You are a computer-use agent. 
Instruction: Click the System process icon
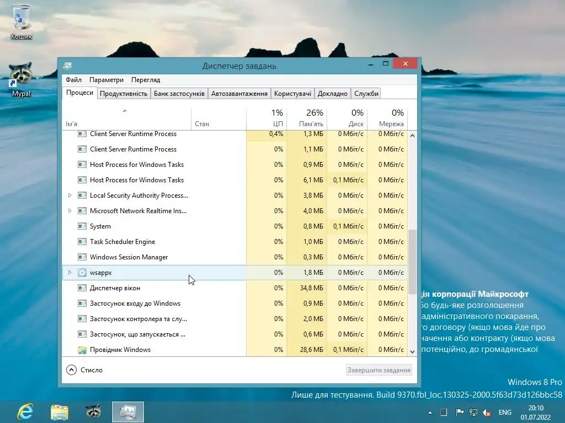click(82, 226)
